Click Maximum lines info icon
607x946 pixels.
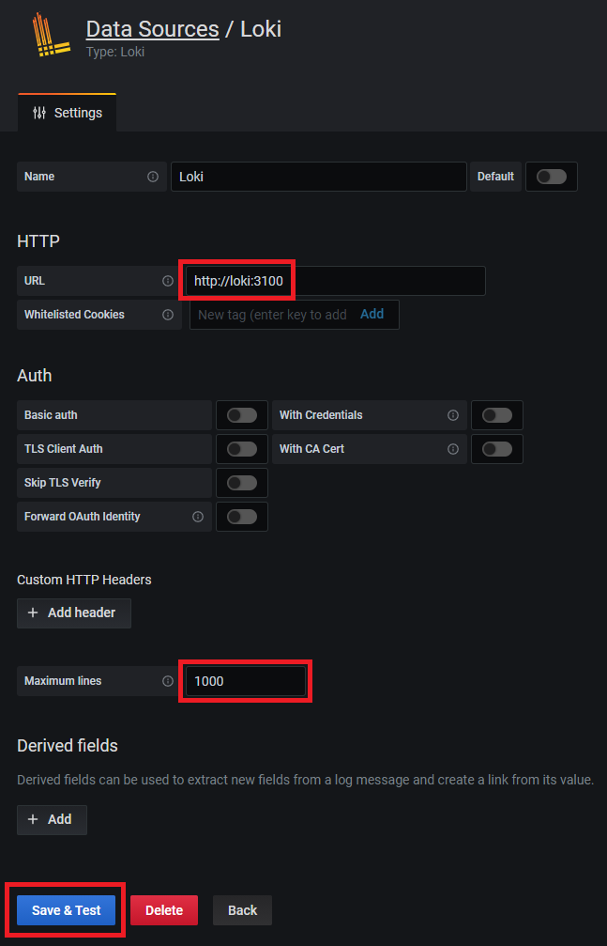click(168, 681)
